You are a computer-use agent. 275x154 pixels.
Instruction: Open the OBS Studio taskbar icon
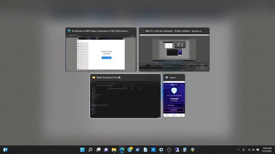click(169, 150)
